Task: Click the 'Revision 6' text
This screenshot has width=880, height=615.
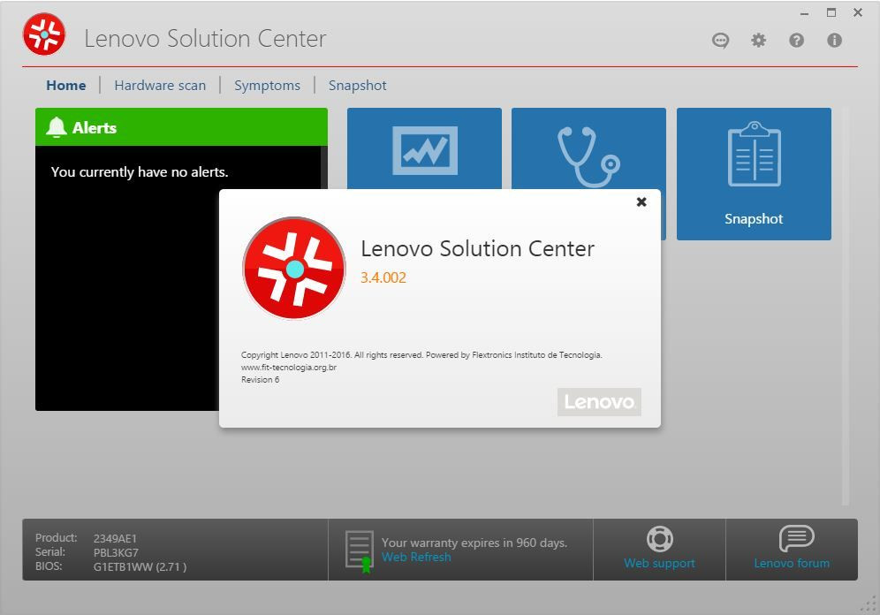Action: pos(261,380)
